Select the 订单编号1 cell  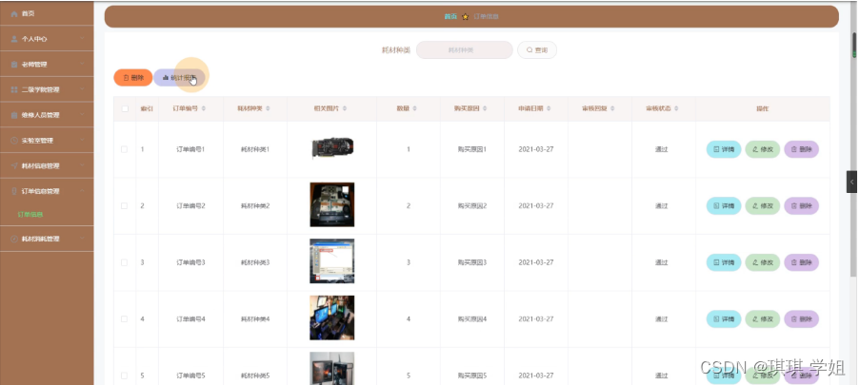pos(190,149)
